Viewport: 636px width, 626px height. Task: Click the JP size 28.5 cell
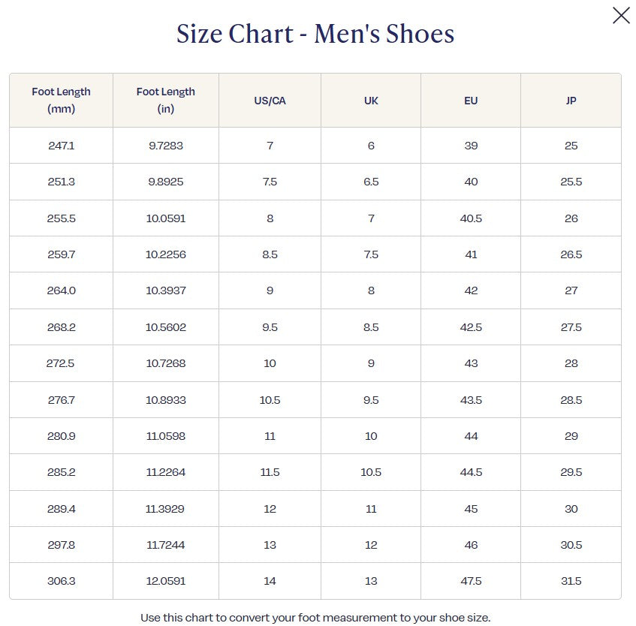(571, 400)
